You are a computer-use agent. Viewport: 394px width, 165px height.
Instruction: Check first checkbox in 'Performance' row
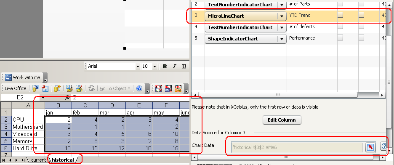pos(340,37)
